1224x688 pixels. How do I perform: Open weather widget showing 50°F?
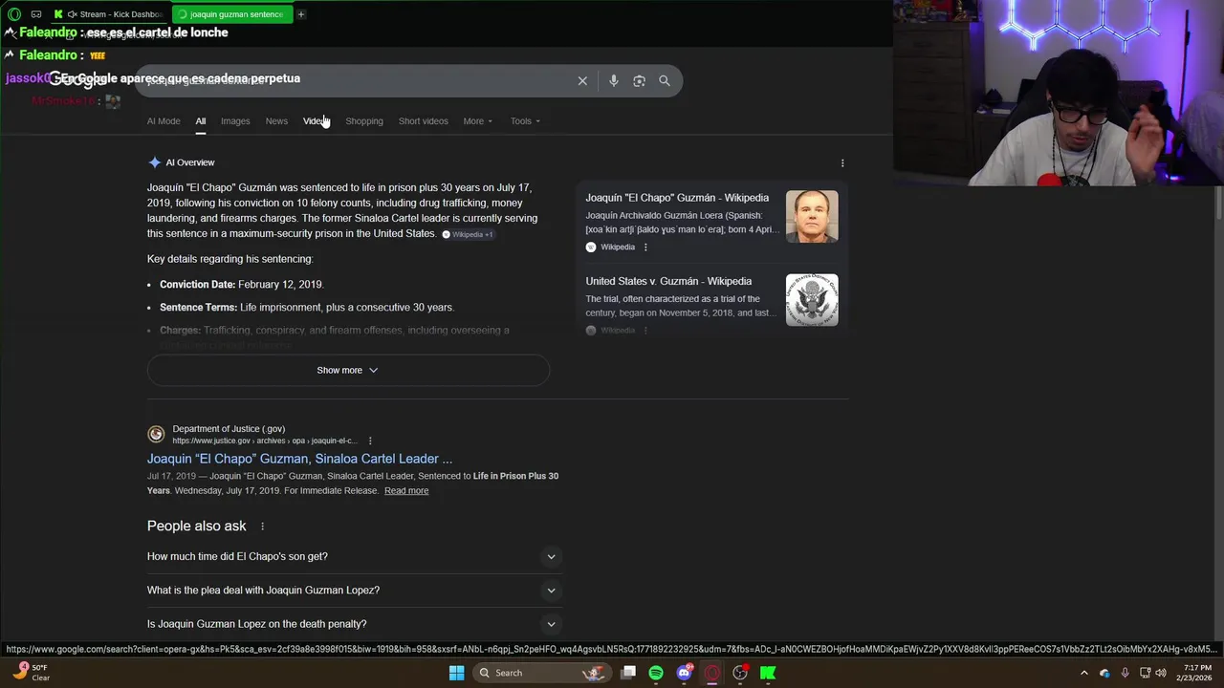tap(32, 673)
